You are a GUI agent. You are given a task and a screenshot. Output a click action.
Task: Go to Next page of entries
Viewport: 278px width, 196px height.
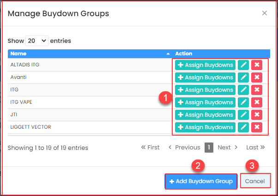click(227, 148)
